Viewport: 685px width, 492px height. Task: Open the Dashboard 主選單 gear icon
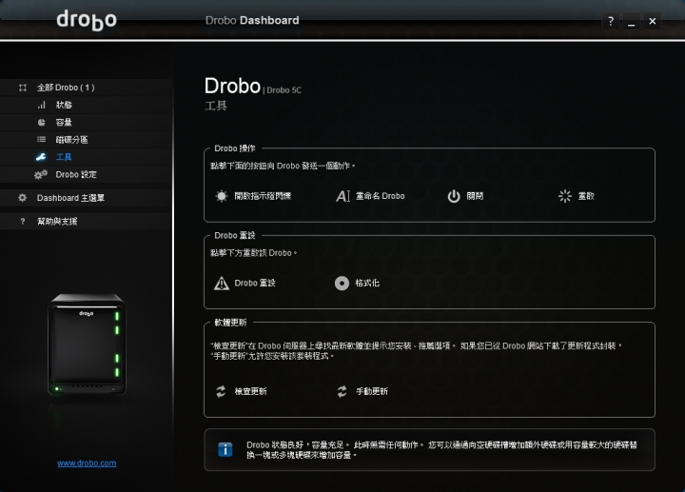point(22,198)
